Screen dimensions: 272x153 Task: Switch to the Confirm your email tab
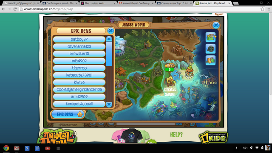point(60,3)
